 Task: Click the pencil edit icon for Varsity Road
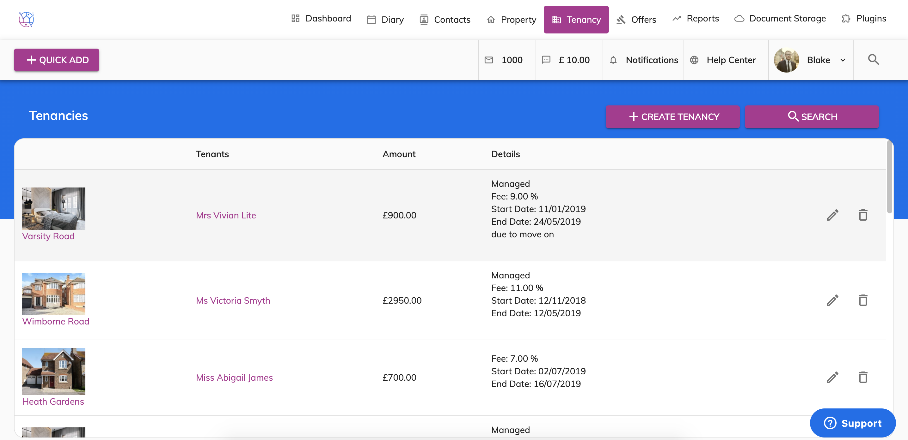click(832, 215)
